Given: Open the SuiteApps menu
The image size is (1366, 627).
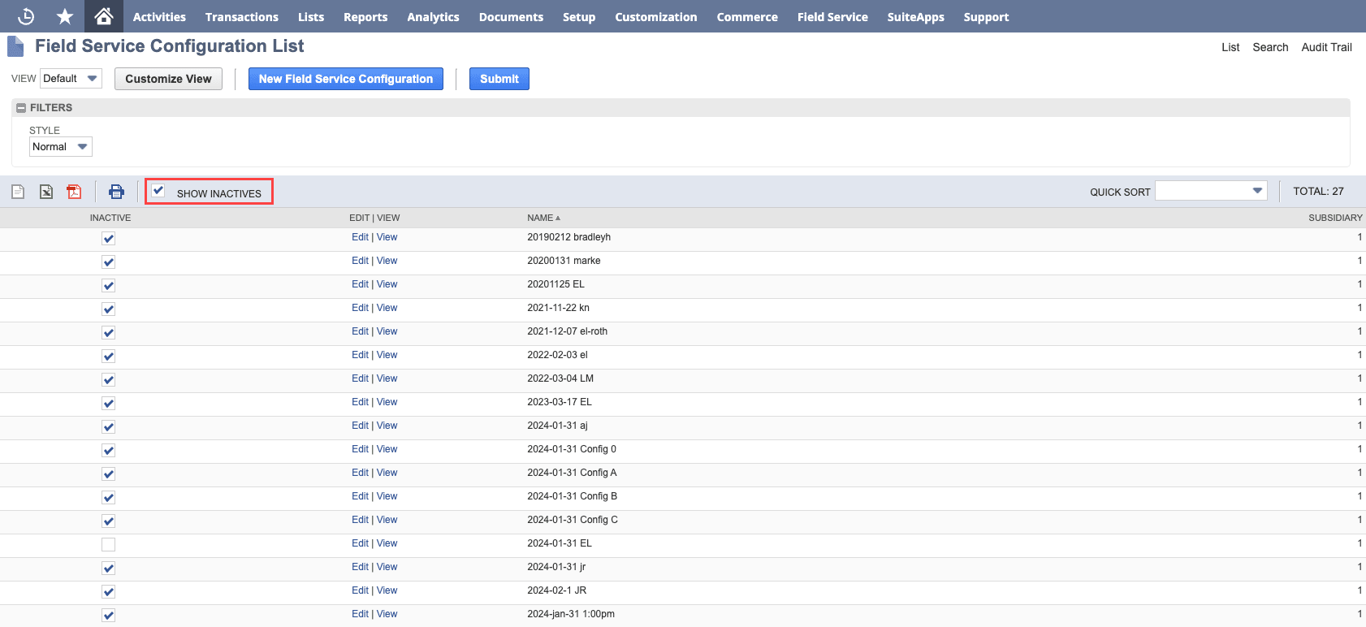Looking at the screenshot, I should click(916, 16).
